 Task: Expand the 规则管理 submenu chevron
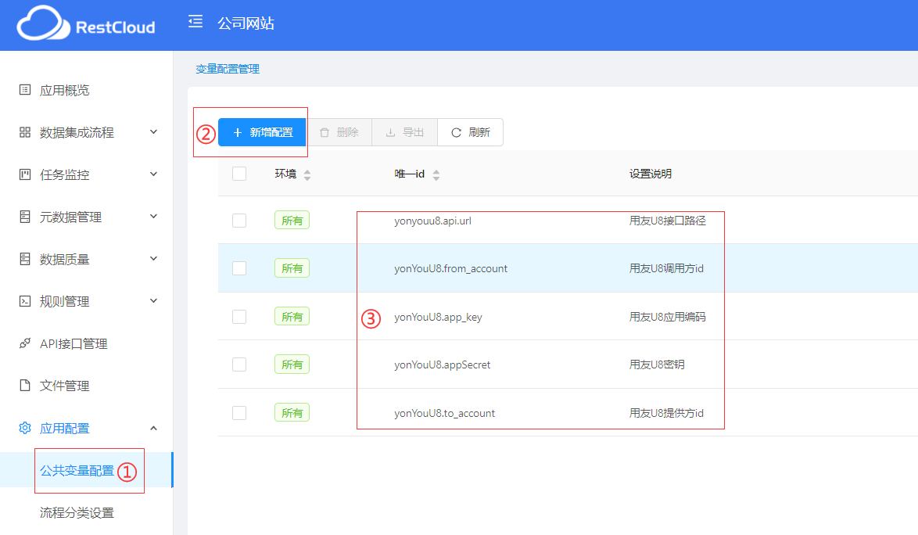pyautogui.click(x=153, y=301)
